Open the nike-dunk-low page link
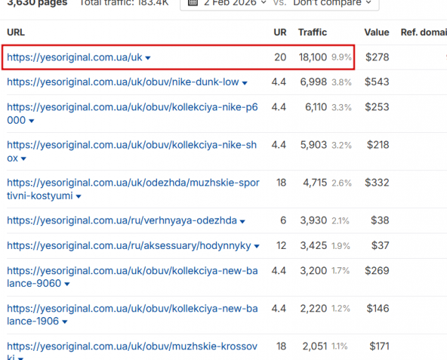 coord(123,82)
